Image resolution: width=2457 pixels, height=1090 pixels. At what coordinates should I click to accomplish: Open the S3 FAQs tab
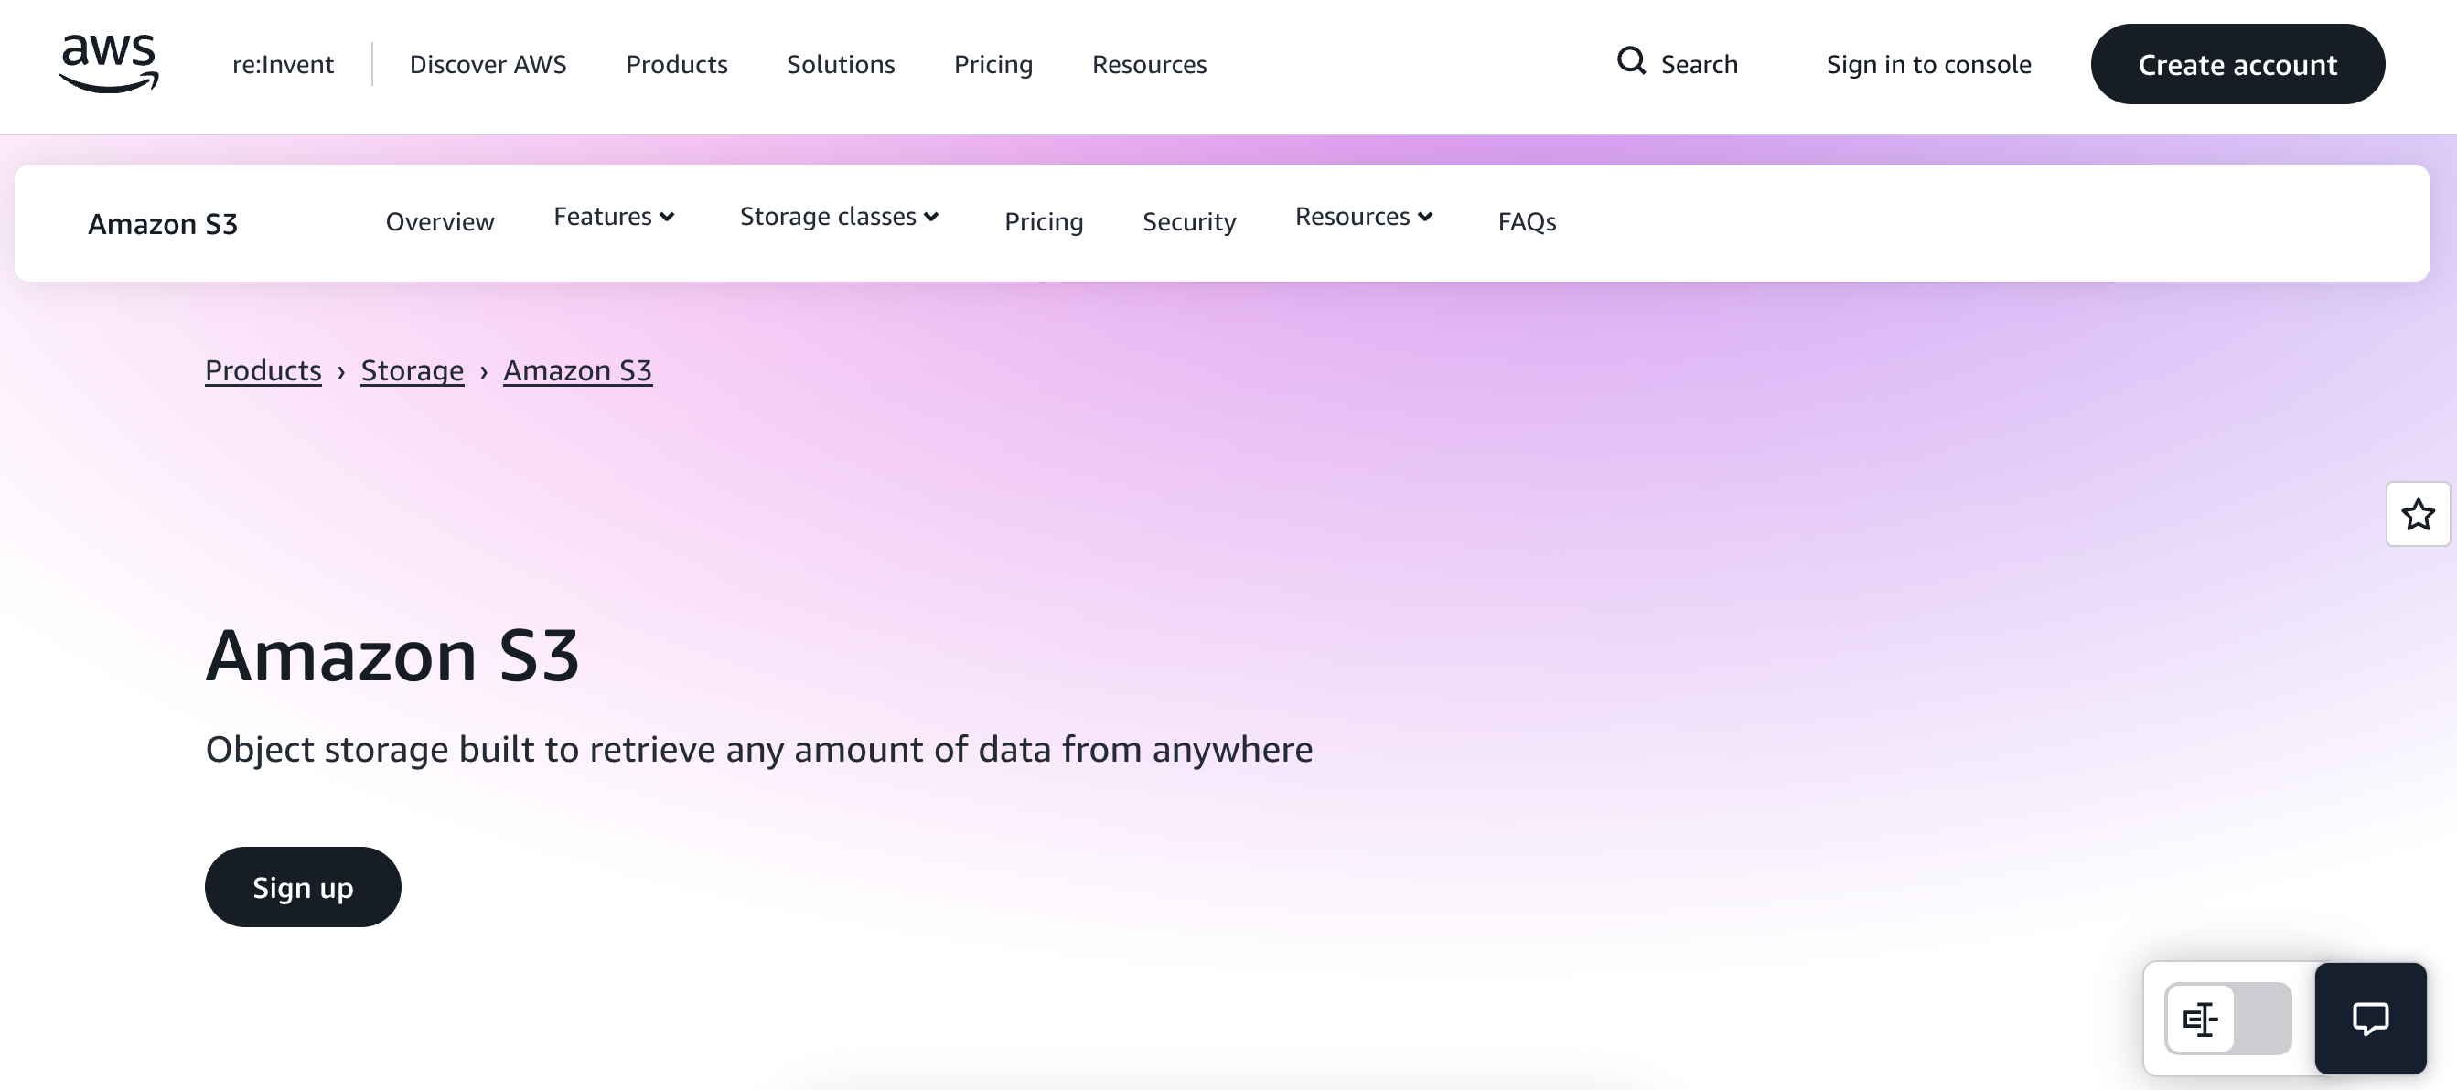coord(1526,222)
